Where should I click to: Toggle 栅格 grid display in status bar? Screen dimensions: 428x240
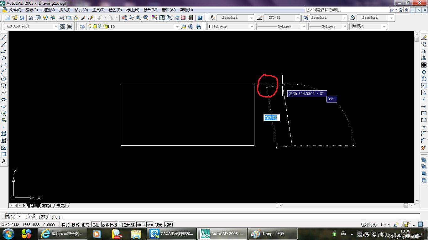[76, 225]
